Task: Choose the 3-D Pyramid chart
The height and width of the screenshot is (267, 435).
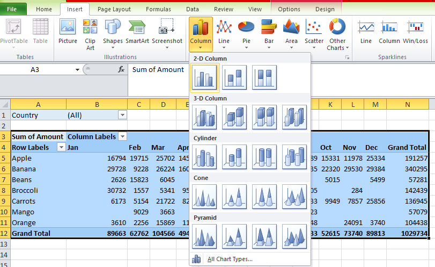Action: click(x=294, y=236)
